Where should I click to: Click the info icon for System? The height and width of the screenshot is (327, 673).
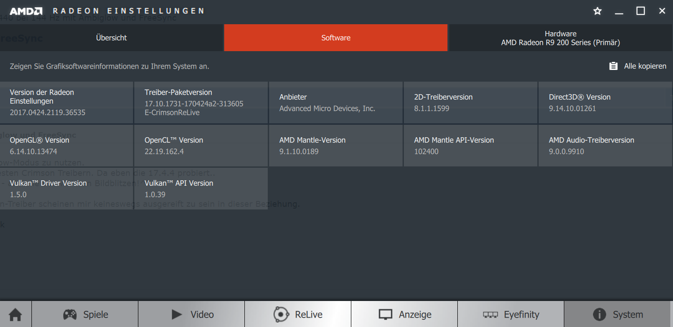(599, 314)
